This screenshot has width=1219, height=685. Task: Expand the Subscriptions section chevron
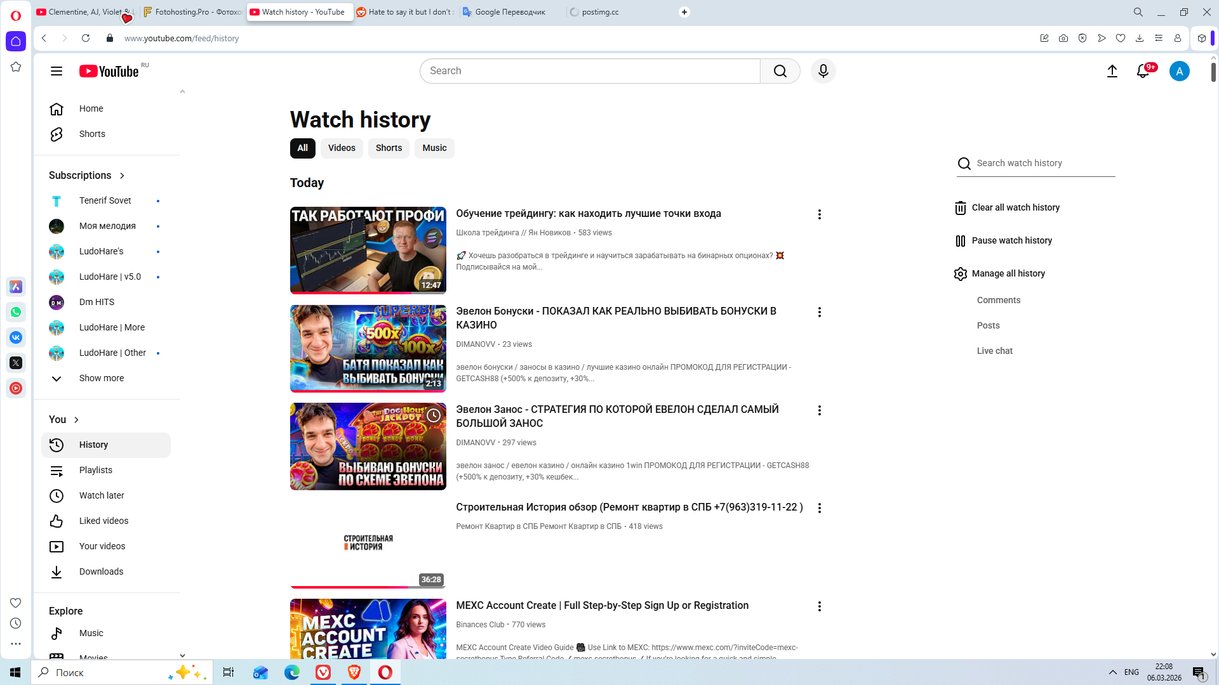[x=122, y=176]
